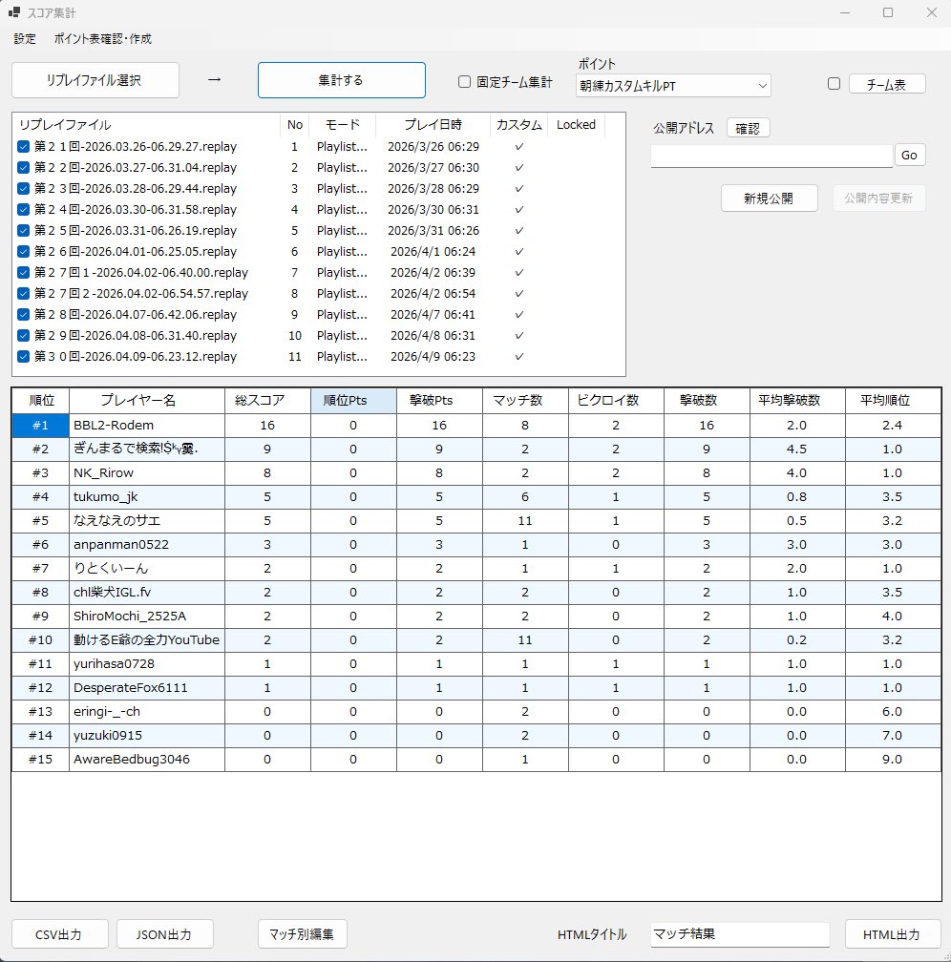
Task: Click the JSON出力 button
Action: (164, 934)
